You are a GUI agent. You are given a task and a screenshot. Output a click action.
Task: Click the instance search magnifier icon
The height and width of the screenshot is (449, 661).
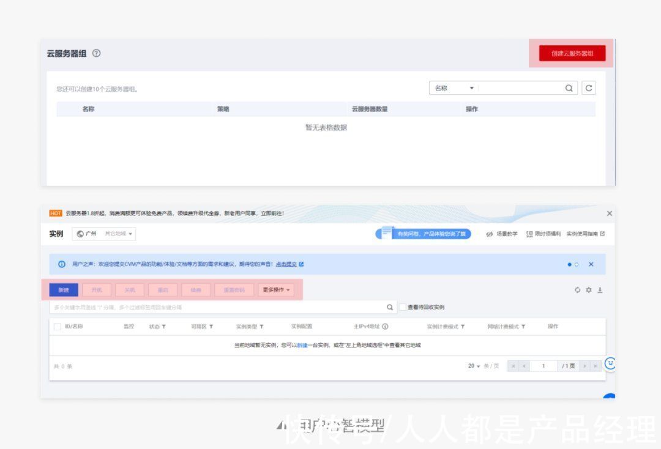click(390, 308)
